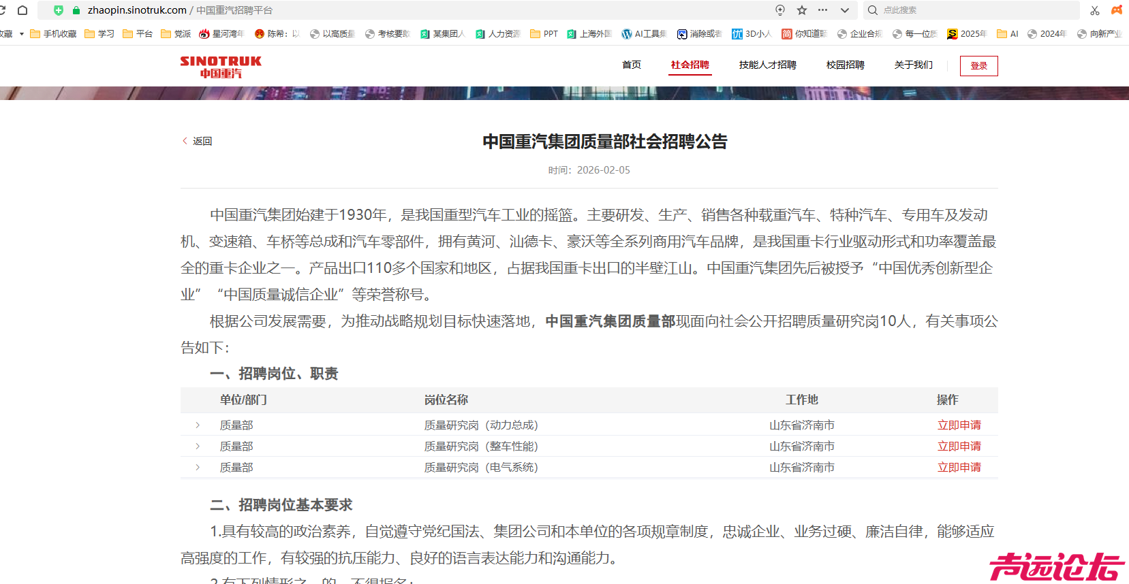
Task: Click the address bar URL zhaopin.sinotruk.com
Action: (137, 10)
